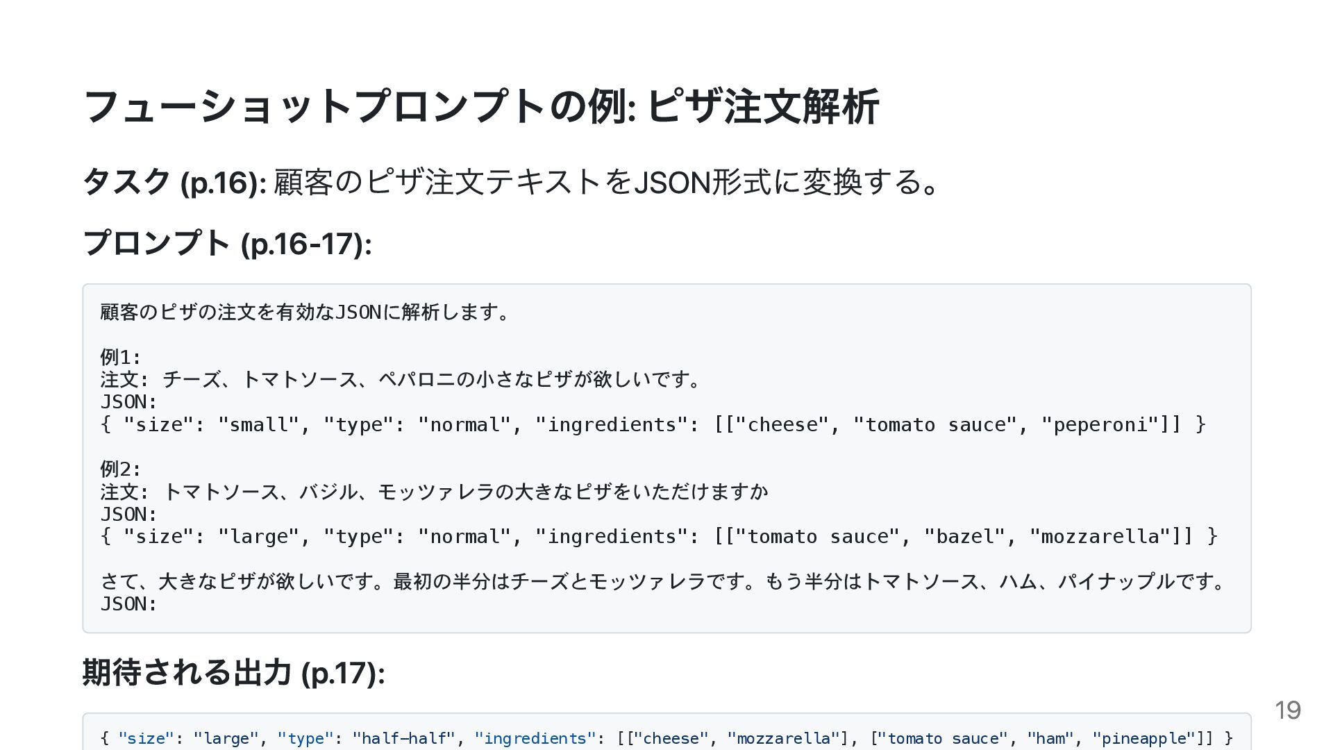This screenshot has height=750, width=1333.
Task: Click the 例1 order line mentioning ペパロニ
Action: [x=401, y=379]
